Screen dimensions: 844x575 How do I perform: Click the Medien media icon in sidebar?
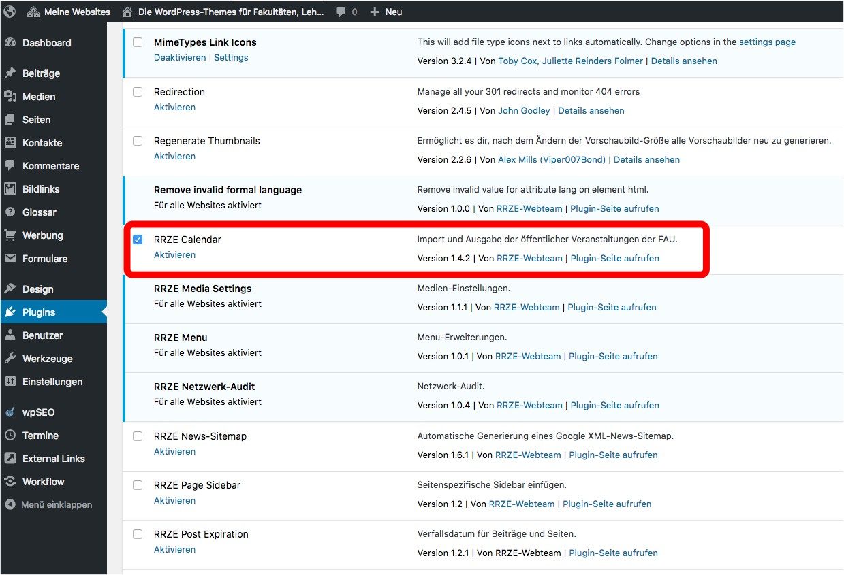coord(10,97)
